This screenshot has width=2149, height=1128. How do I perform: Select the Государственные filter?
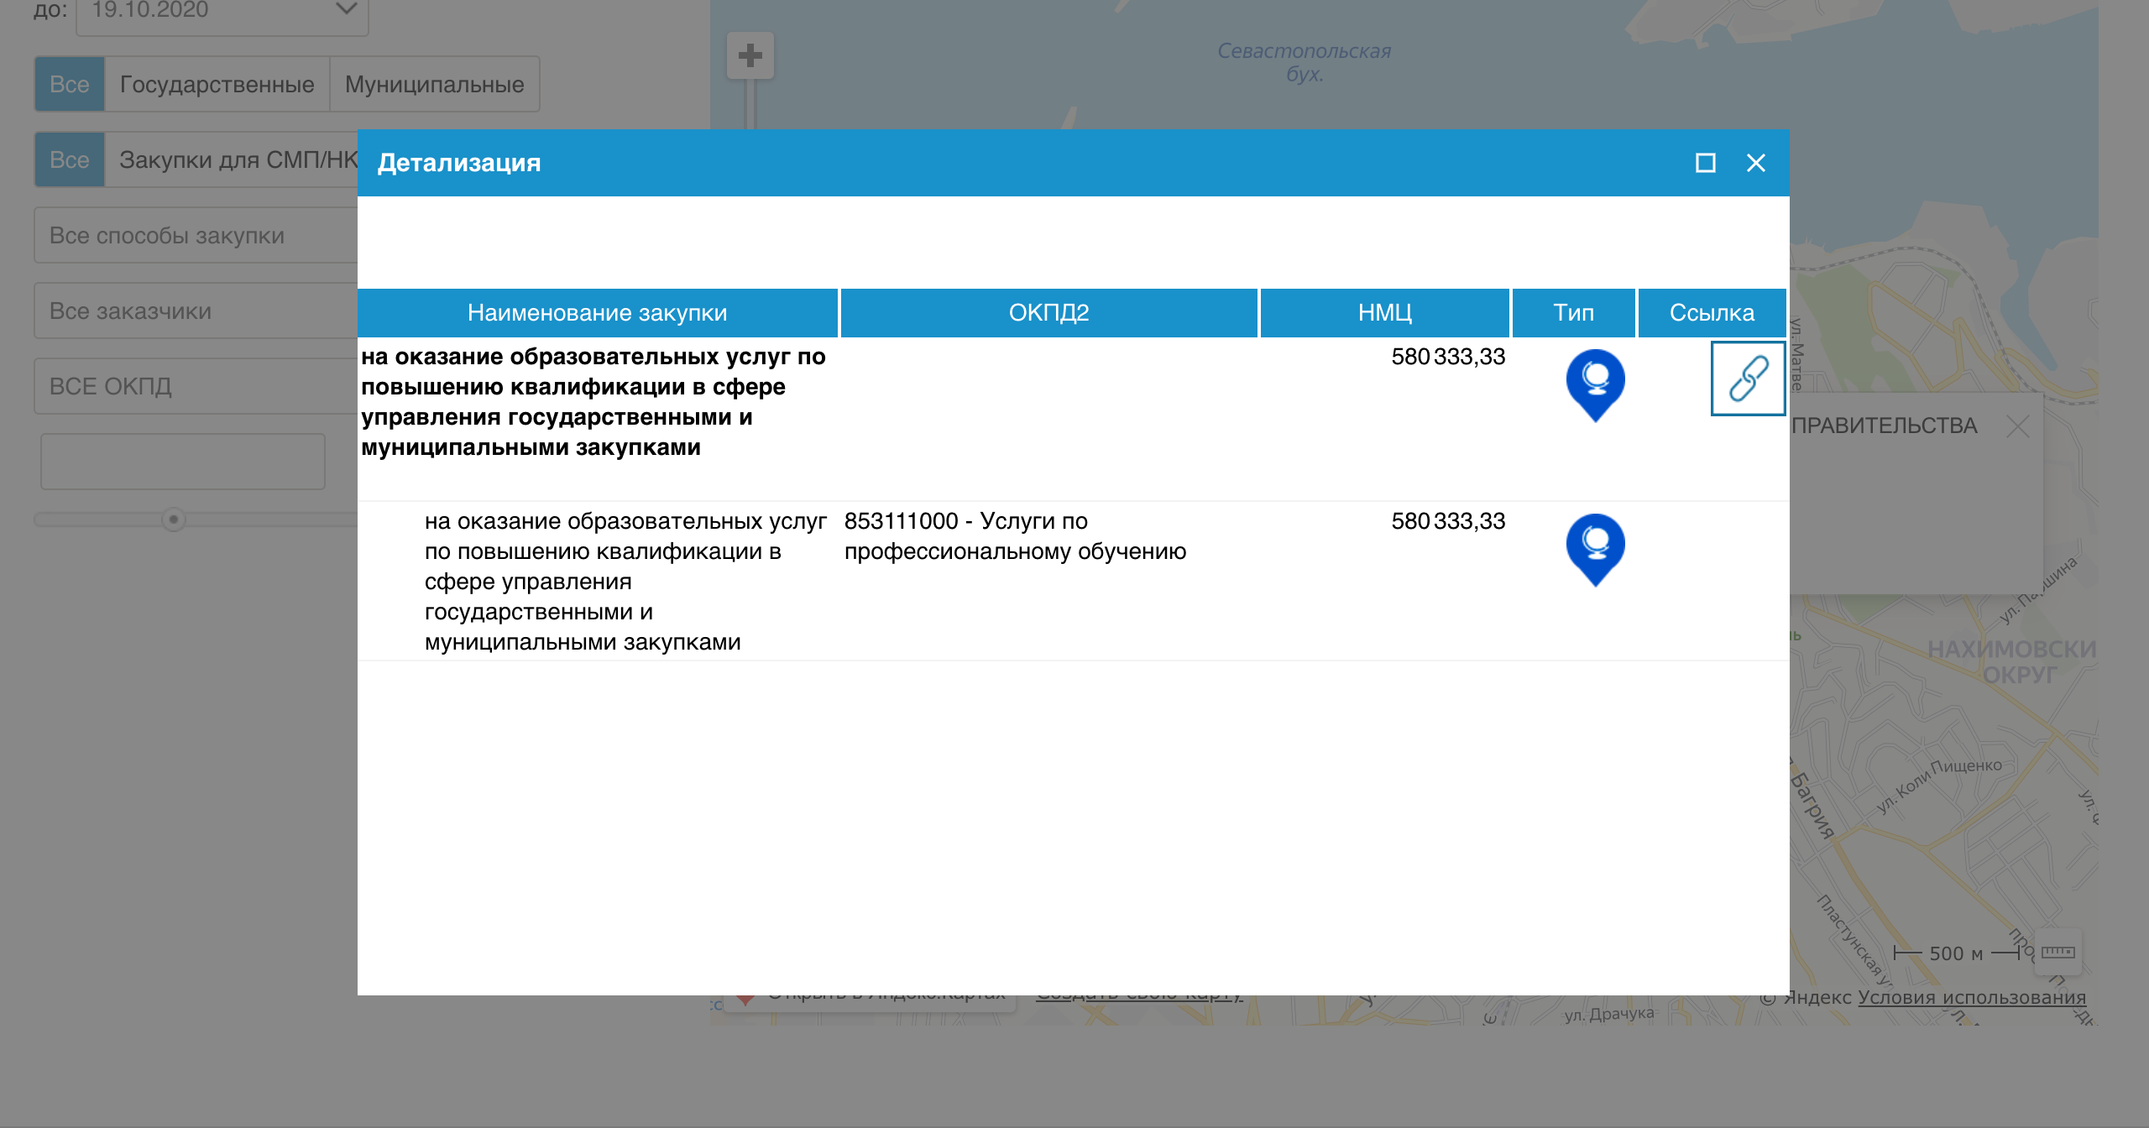point(217,85)
